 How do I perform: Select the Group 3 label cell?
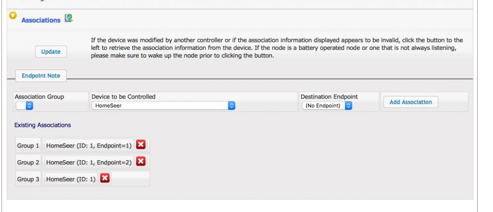coord(28,179)
